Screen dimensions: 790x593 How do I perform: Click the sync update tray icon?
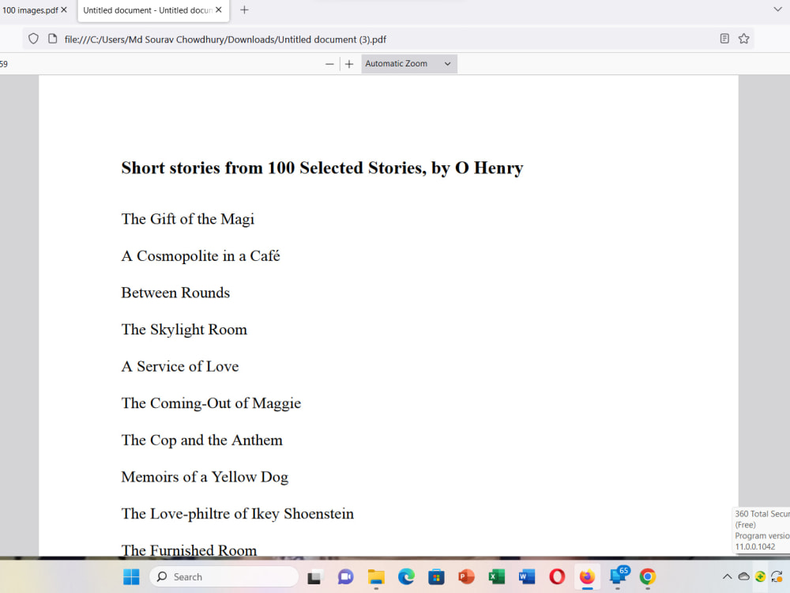pyautogui.click(x=777, y=576)
